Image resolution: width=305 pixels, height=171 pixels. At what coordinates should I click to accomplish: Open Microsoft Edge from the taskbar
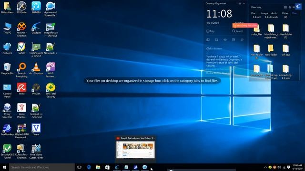(x=89, y=167)
